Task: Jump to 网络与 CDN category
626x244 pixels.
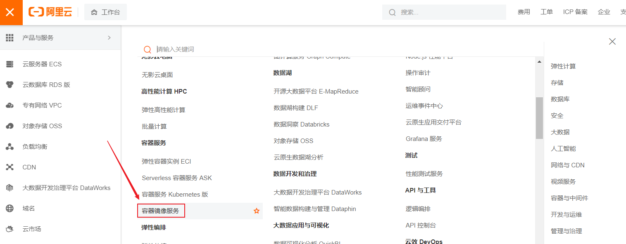Action: pyautogui.click(x=568, y=165)
